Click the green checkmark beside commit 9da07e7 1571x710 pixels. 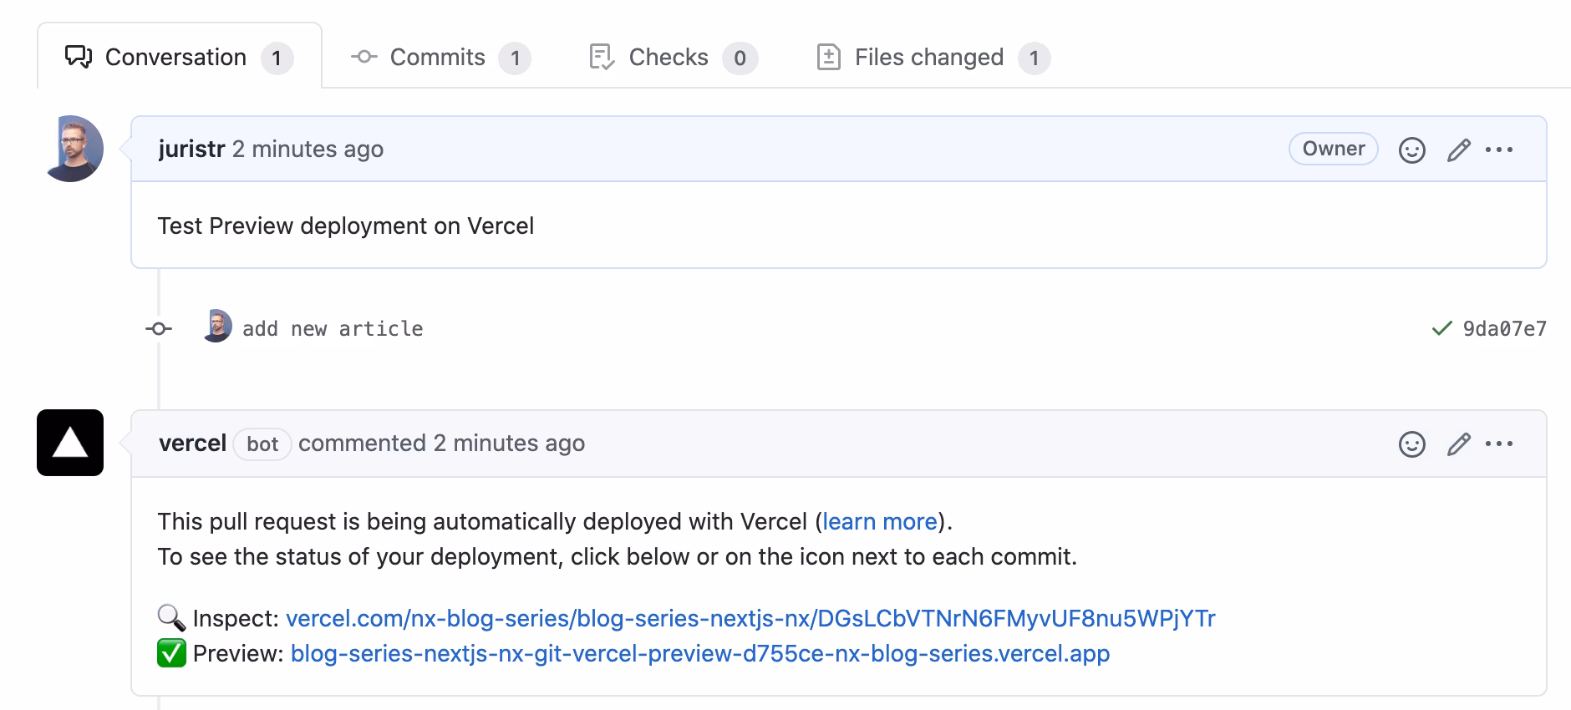[x=1441, y=329]
